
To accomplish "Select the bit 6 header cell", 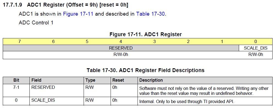I will [x=53, y=42].
